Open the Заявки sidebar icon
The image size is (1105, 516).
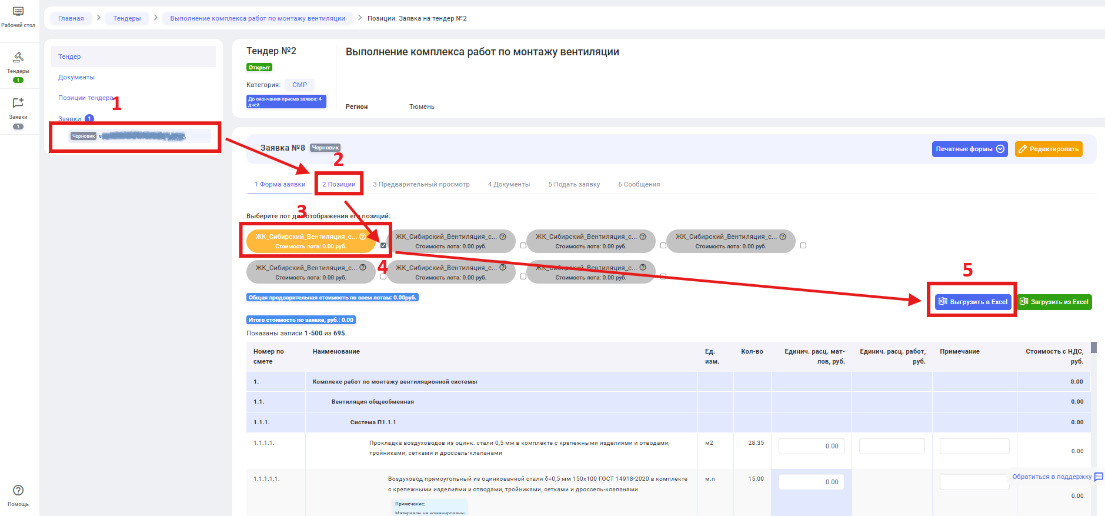coord(18,103)
